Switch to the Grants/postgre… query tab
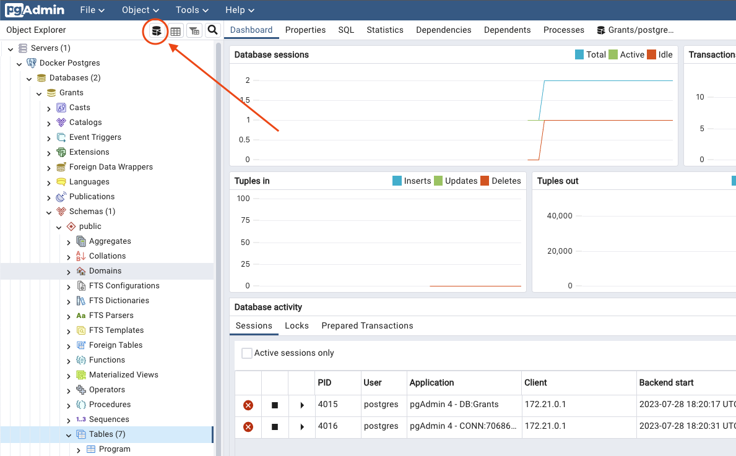Screen dimensions: 736x456 pos(635,30)
